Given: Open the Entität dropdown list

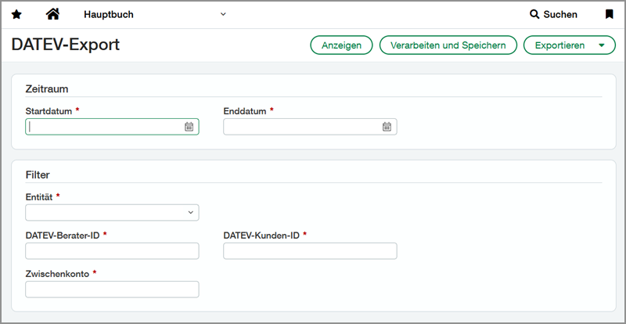Looking at the screenshot, I should point(112,213).
